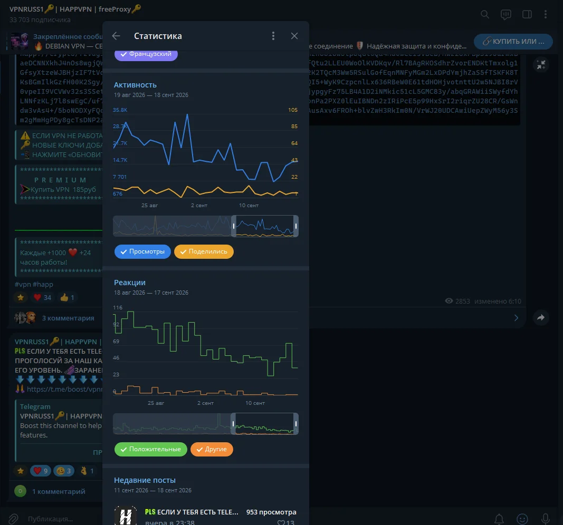Go back using the Статистика arrow

click(x=116, y=36)
